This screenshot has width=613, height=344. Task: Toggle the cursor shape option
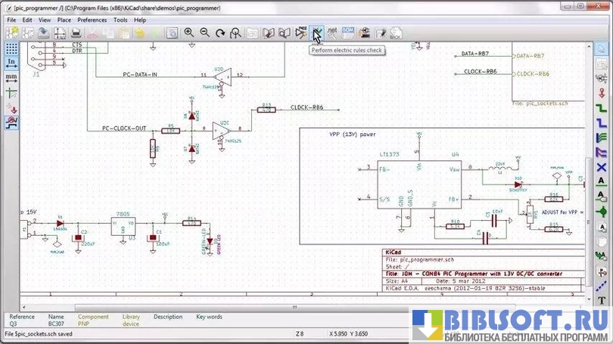[11, 92]
